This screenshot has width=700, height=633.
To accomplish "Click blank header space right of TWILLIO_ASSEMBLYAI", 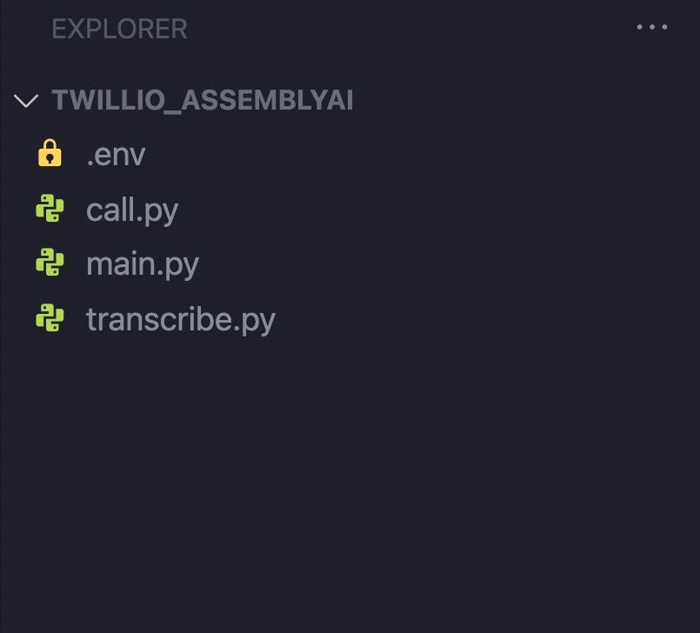I will point(522,101).
